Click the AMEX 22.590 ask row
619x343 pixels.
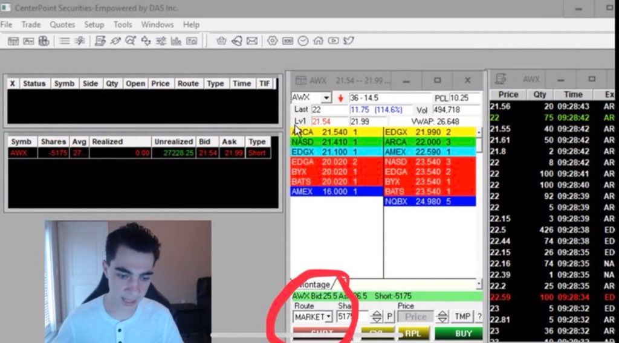(430, 152)
